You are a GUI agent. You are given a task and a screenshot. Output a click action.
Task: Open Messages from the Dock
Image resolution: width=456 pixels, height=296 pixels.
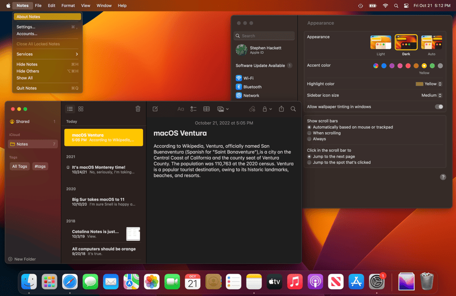(x=90, y=282)
